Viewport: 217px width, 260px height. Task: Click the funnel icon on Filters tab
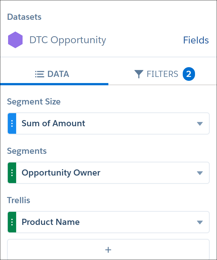(139, 74)
